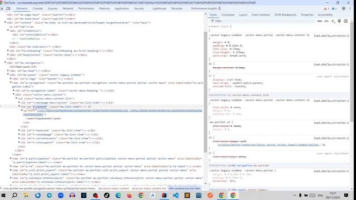The image size is (356, 200).
Task: Expand the list-style shorthand triangle
Action: coord(231,107)
